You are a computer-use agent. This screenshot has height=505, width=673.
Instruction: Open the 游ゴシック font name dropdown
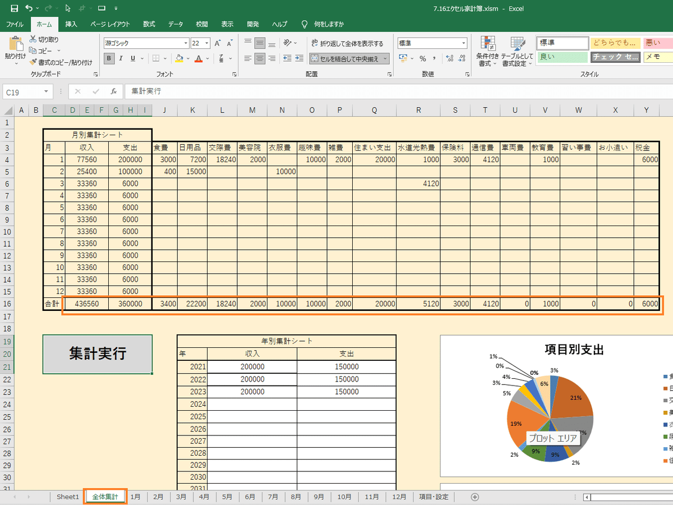[186, 43]
